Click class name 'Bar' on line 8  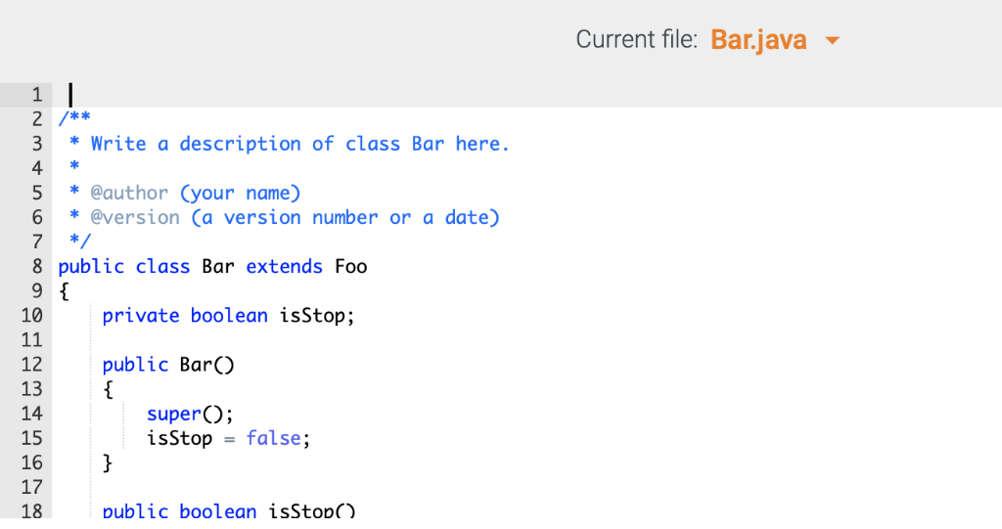point(218,266)
